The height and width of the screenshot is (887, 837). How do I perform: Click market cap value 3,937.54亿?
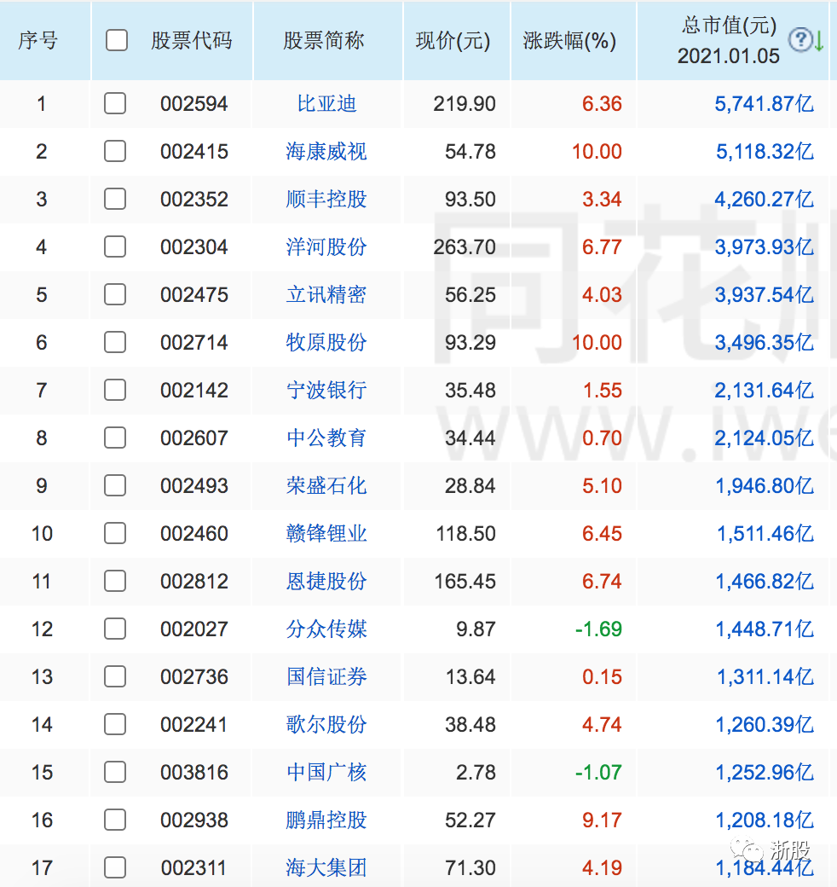click(764, 295)
